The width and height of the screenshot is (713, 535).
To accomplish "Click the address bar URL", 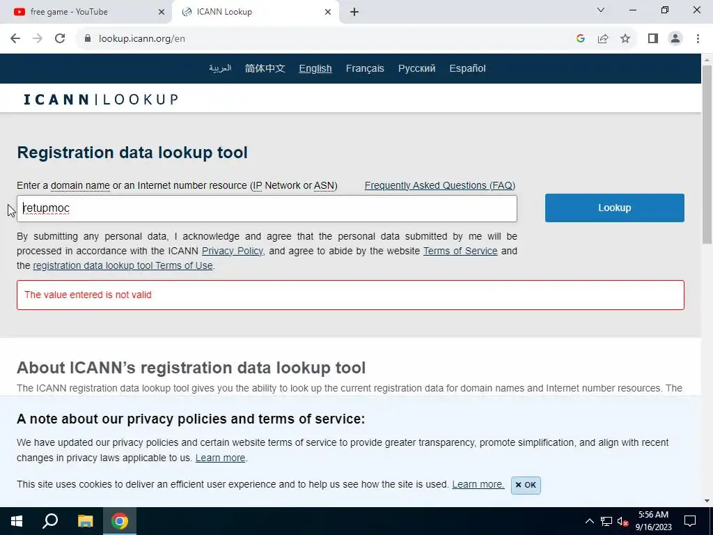I will [142, 39].
